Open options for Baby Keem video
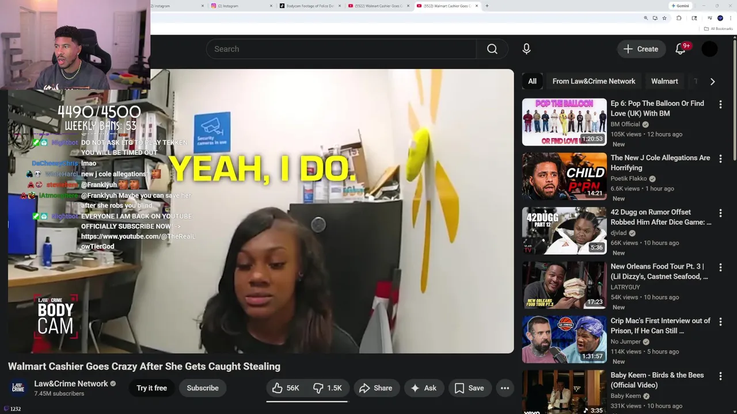This screenshot has height=414, width=737. pos(720,376)
